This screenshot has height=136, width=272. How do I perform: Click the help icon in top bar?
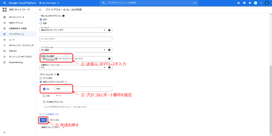(x=250, y=3)
